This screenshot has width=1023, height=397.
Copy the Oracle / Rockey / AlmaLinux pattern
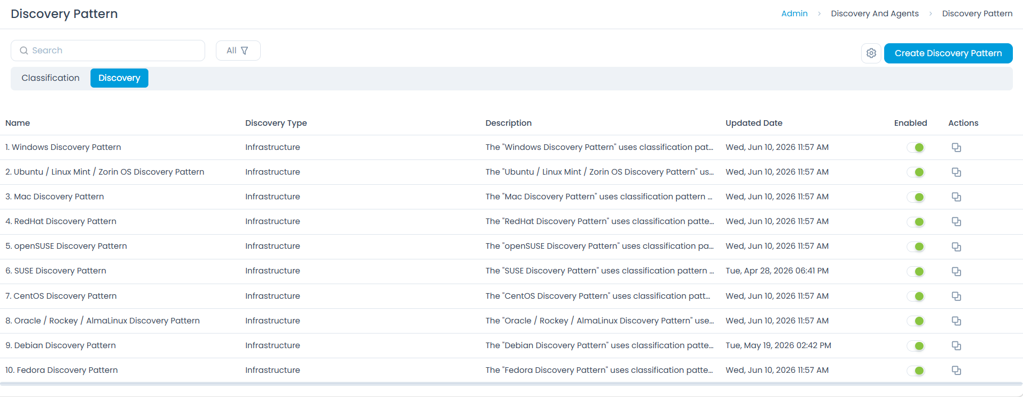(x=956, y=321)
